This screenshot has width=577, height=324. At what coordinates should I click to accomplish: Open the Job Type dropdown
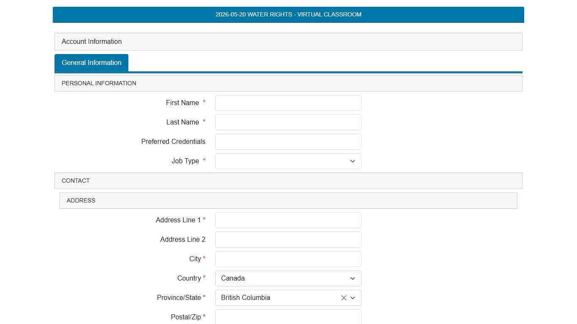click(x=288, y=161)
